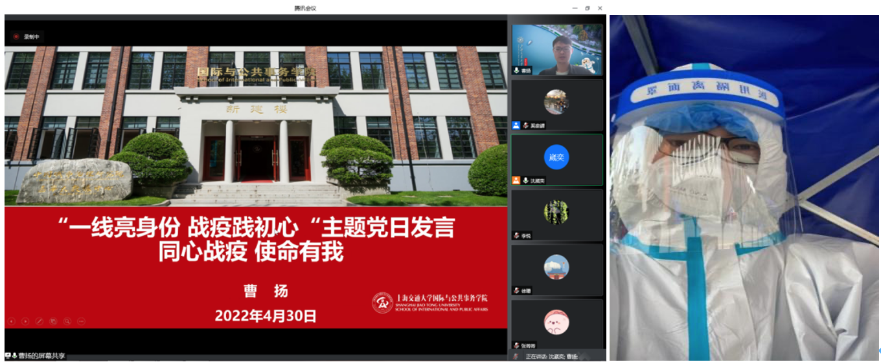Click the magnifier zoom icon on slide
881x362 pixels.
coord(67,321)
